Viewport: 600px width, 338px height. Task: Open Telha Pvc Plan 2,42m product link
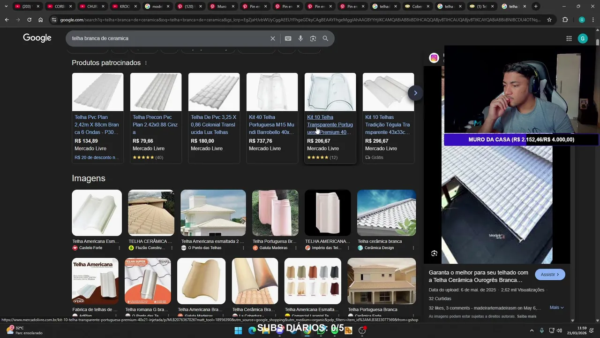97,125
